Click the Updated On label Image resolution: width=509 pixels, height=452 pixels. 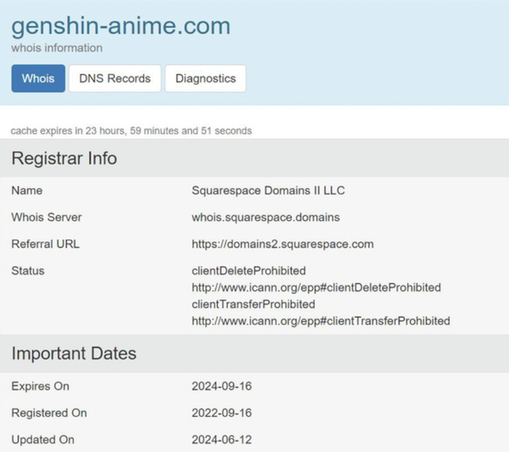43,440
